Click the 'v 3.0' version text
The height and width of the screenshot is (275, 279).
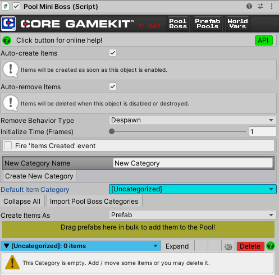[149, 25]
